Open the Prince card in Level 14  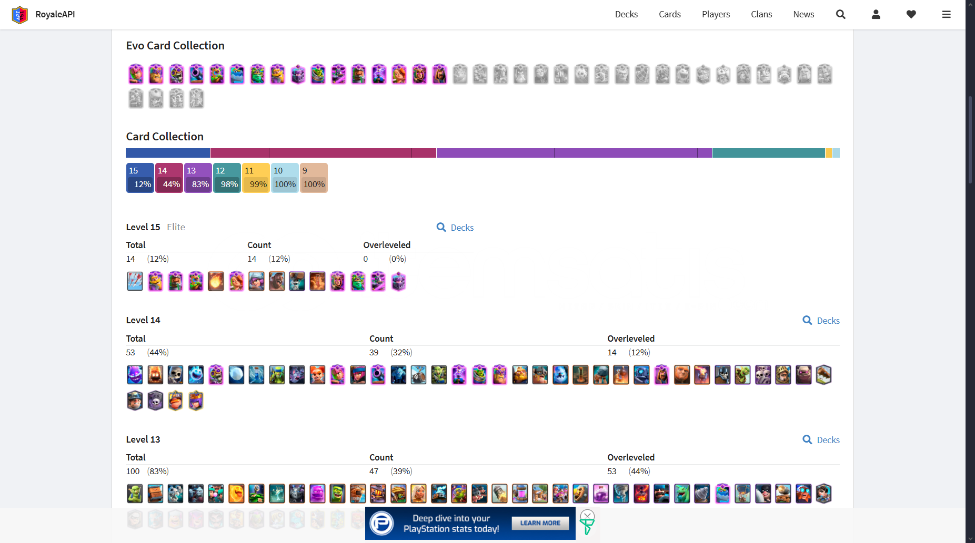tap(783, 375)
